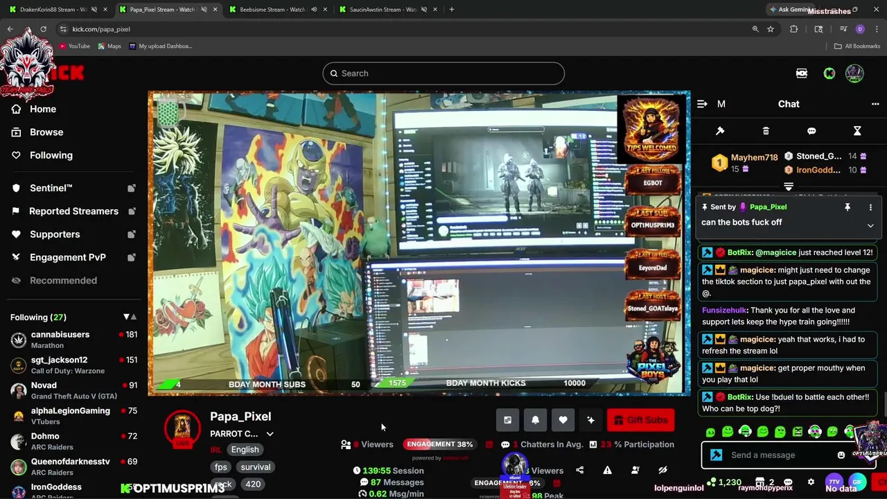887x499 pixels.
Task: Report the stream with the warning triangle icon
Action: click(x=607, y=470)
